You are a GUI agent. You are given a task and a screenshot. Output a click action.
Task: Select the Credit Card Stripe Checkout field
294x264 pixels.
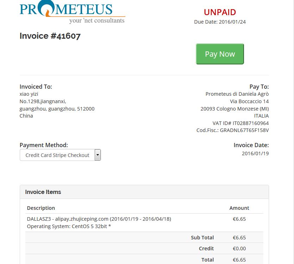[60, 155]
